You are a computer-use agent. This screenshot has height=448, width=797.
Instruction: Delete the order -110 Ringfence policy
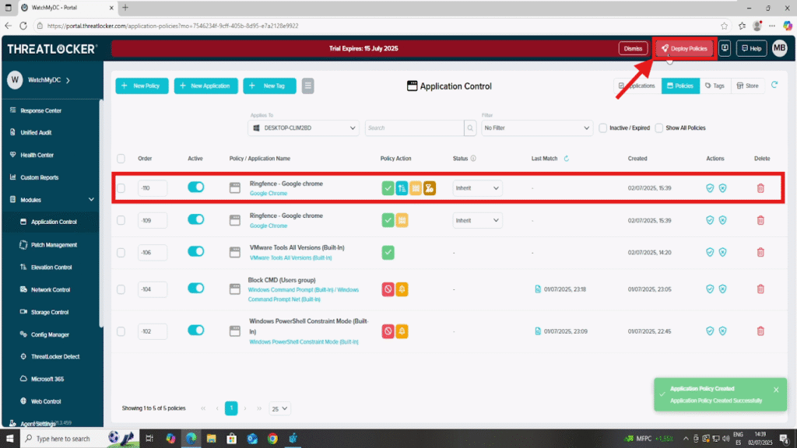(760, 188)
